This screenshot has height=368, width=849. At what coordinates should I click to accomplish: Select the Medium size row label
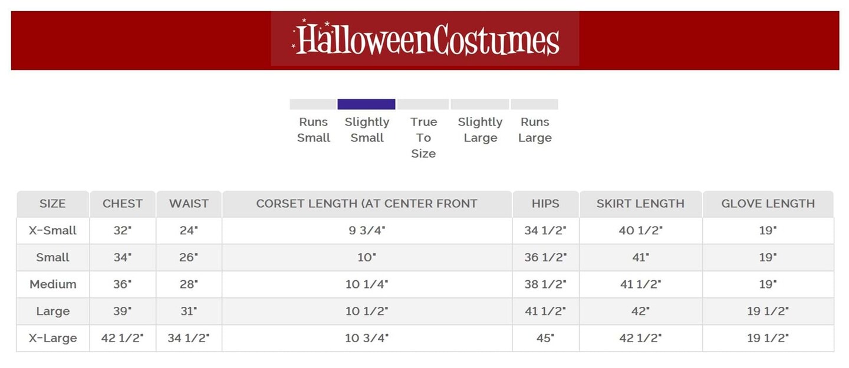[52, 284]
